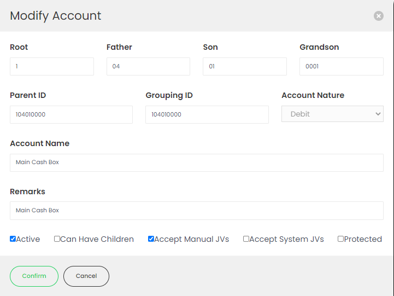Focus the Remarks text field
394x296 pixels.
197,211
